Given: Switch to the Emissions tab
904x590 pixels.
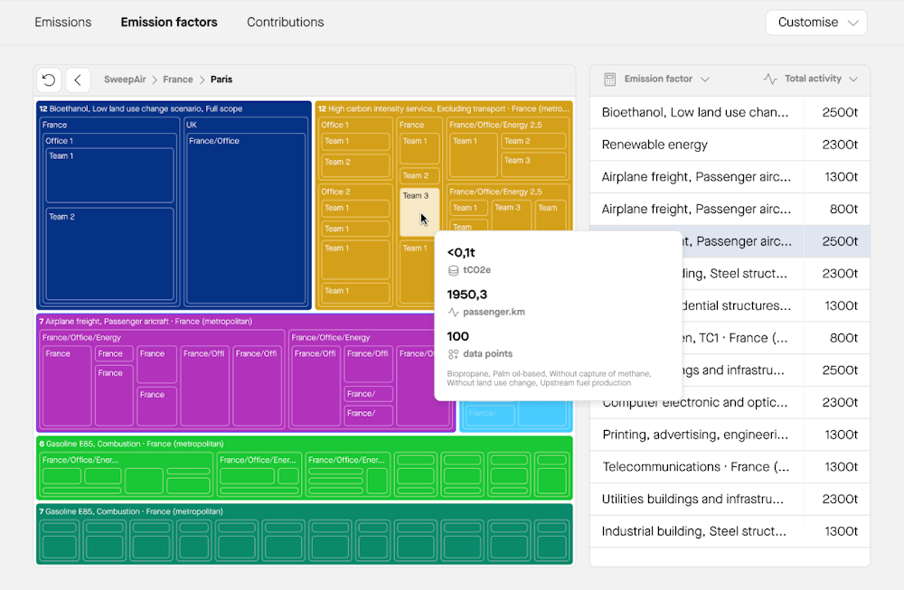Looking at the screenshot, I should 62,22.
